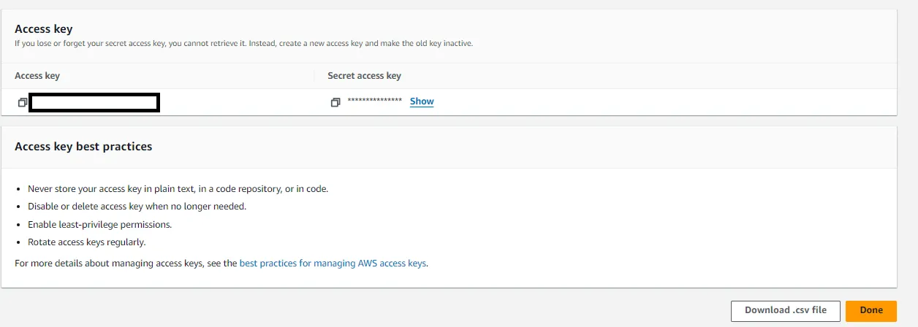
Task: Click the 'Access key' panel title
Action: (x=43, y=29)
